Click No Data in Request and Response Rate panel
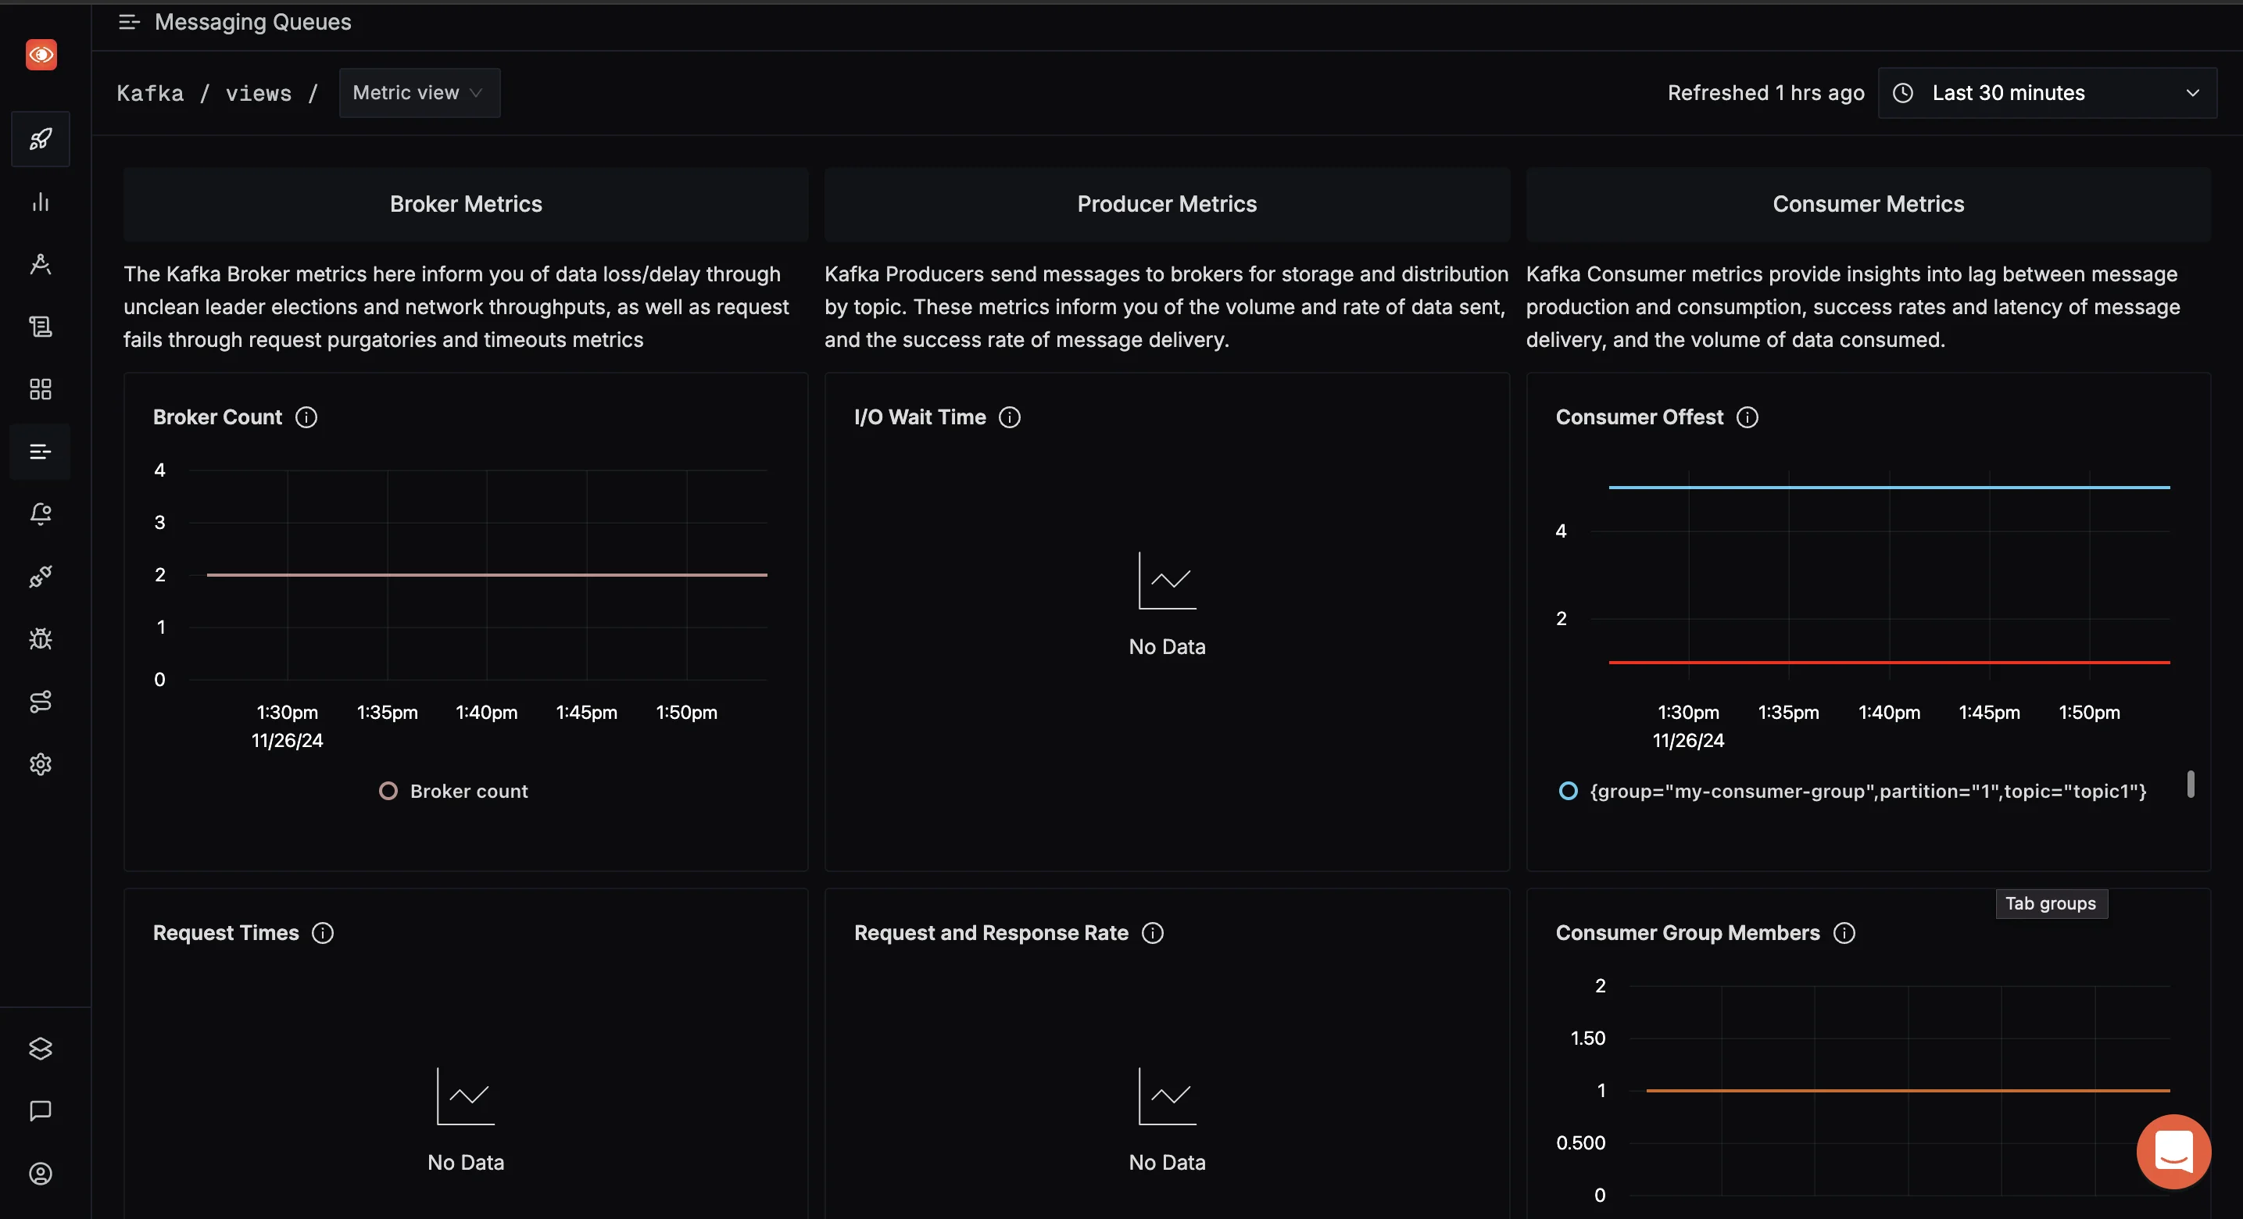 click(x=1167, y=1163)
